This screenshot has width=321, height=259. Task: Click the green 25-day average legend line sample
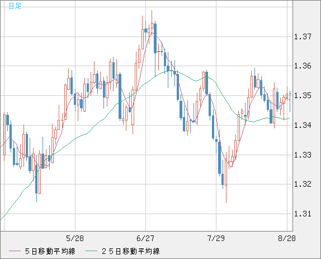pos(91,251)
